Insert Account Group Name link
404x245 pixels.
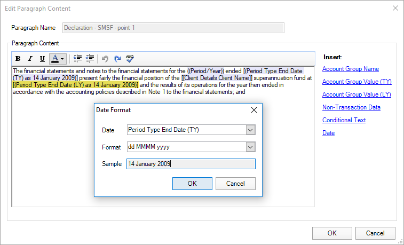click(351, 69)
